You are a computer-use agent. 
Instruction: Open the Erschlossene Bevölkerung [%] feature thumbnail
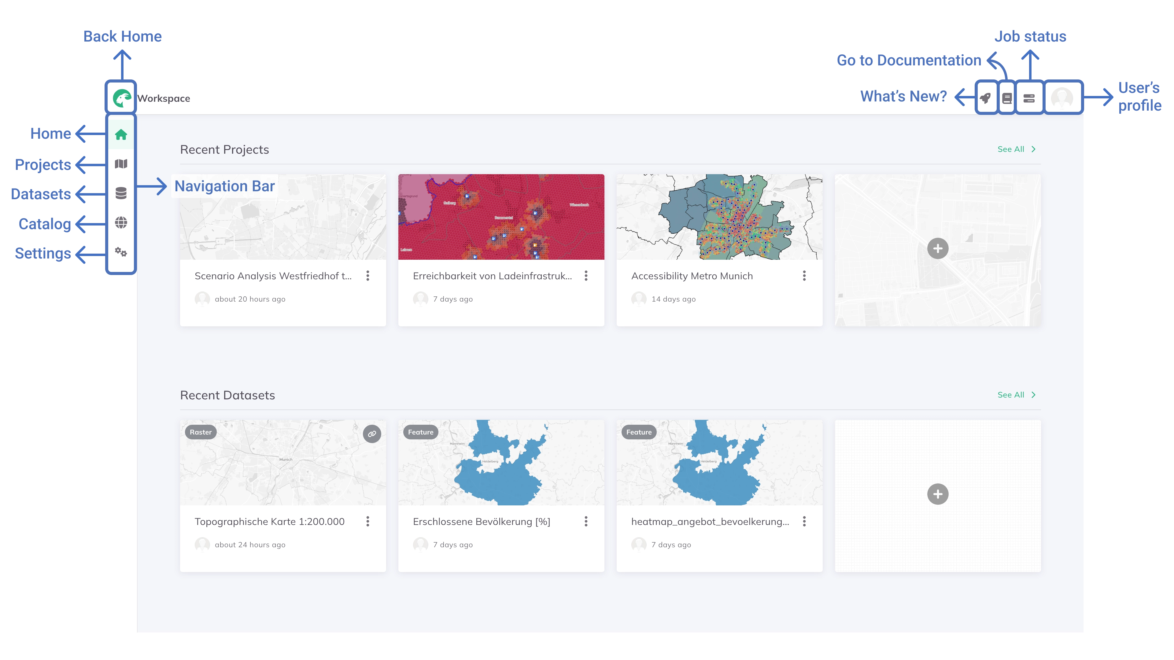(x=501, y=462)
